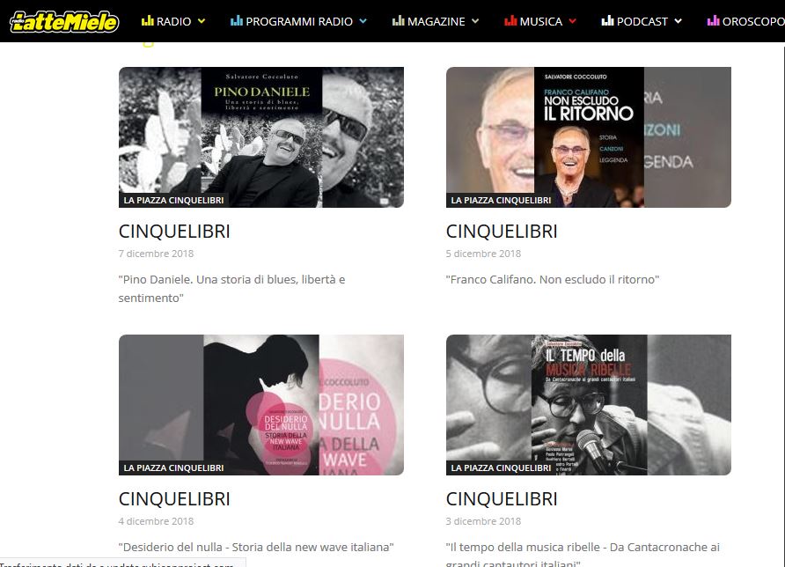
Task: Click the purple equalizer icon beside OROSCOPO
Action: click(x=713, y=20)
